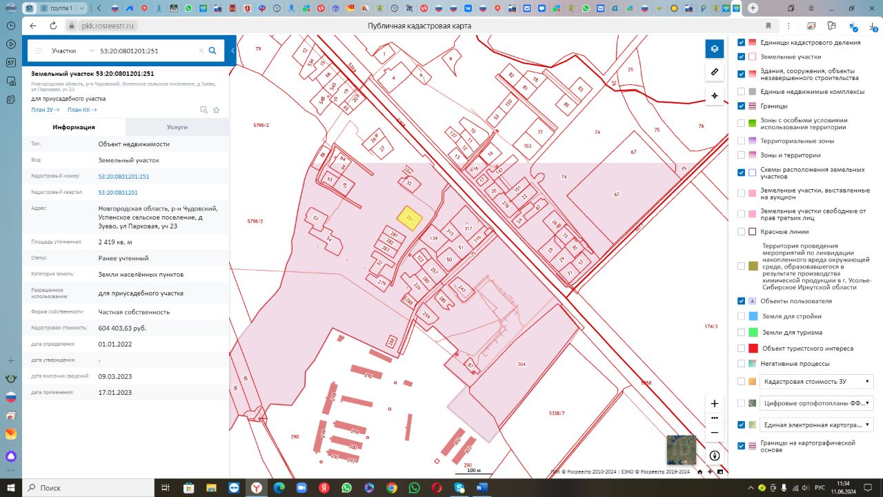Viewport: 883px width, 497px height.
Task: Toggle Объекты пользователя checkbox
Action: tap(741, 301)
